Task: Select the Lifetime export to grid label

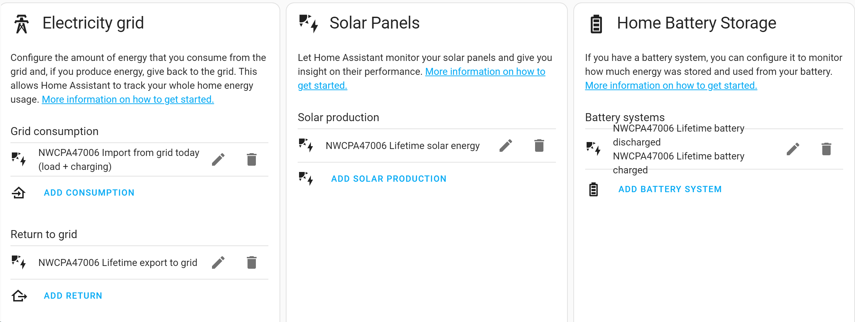Action: pos(118,263)
